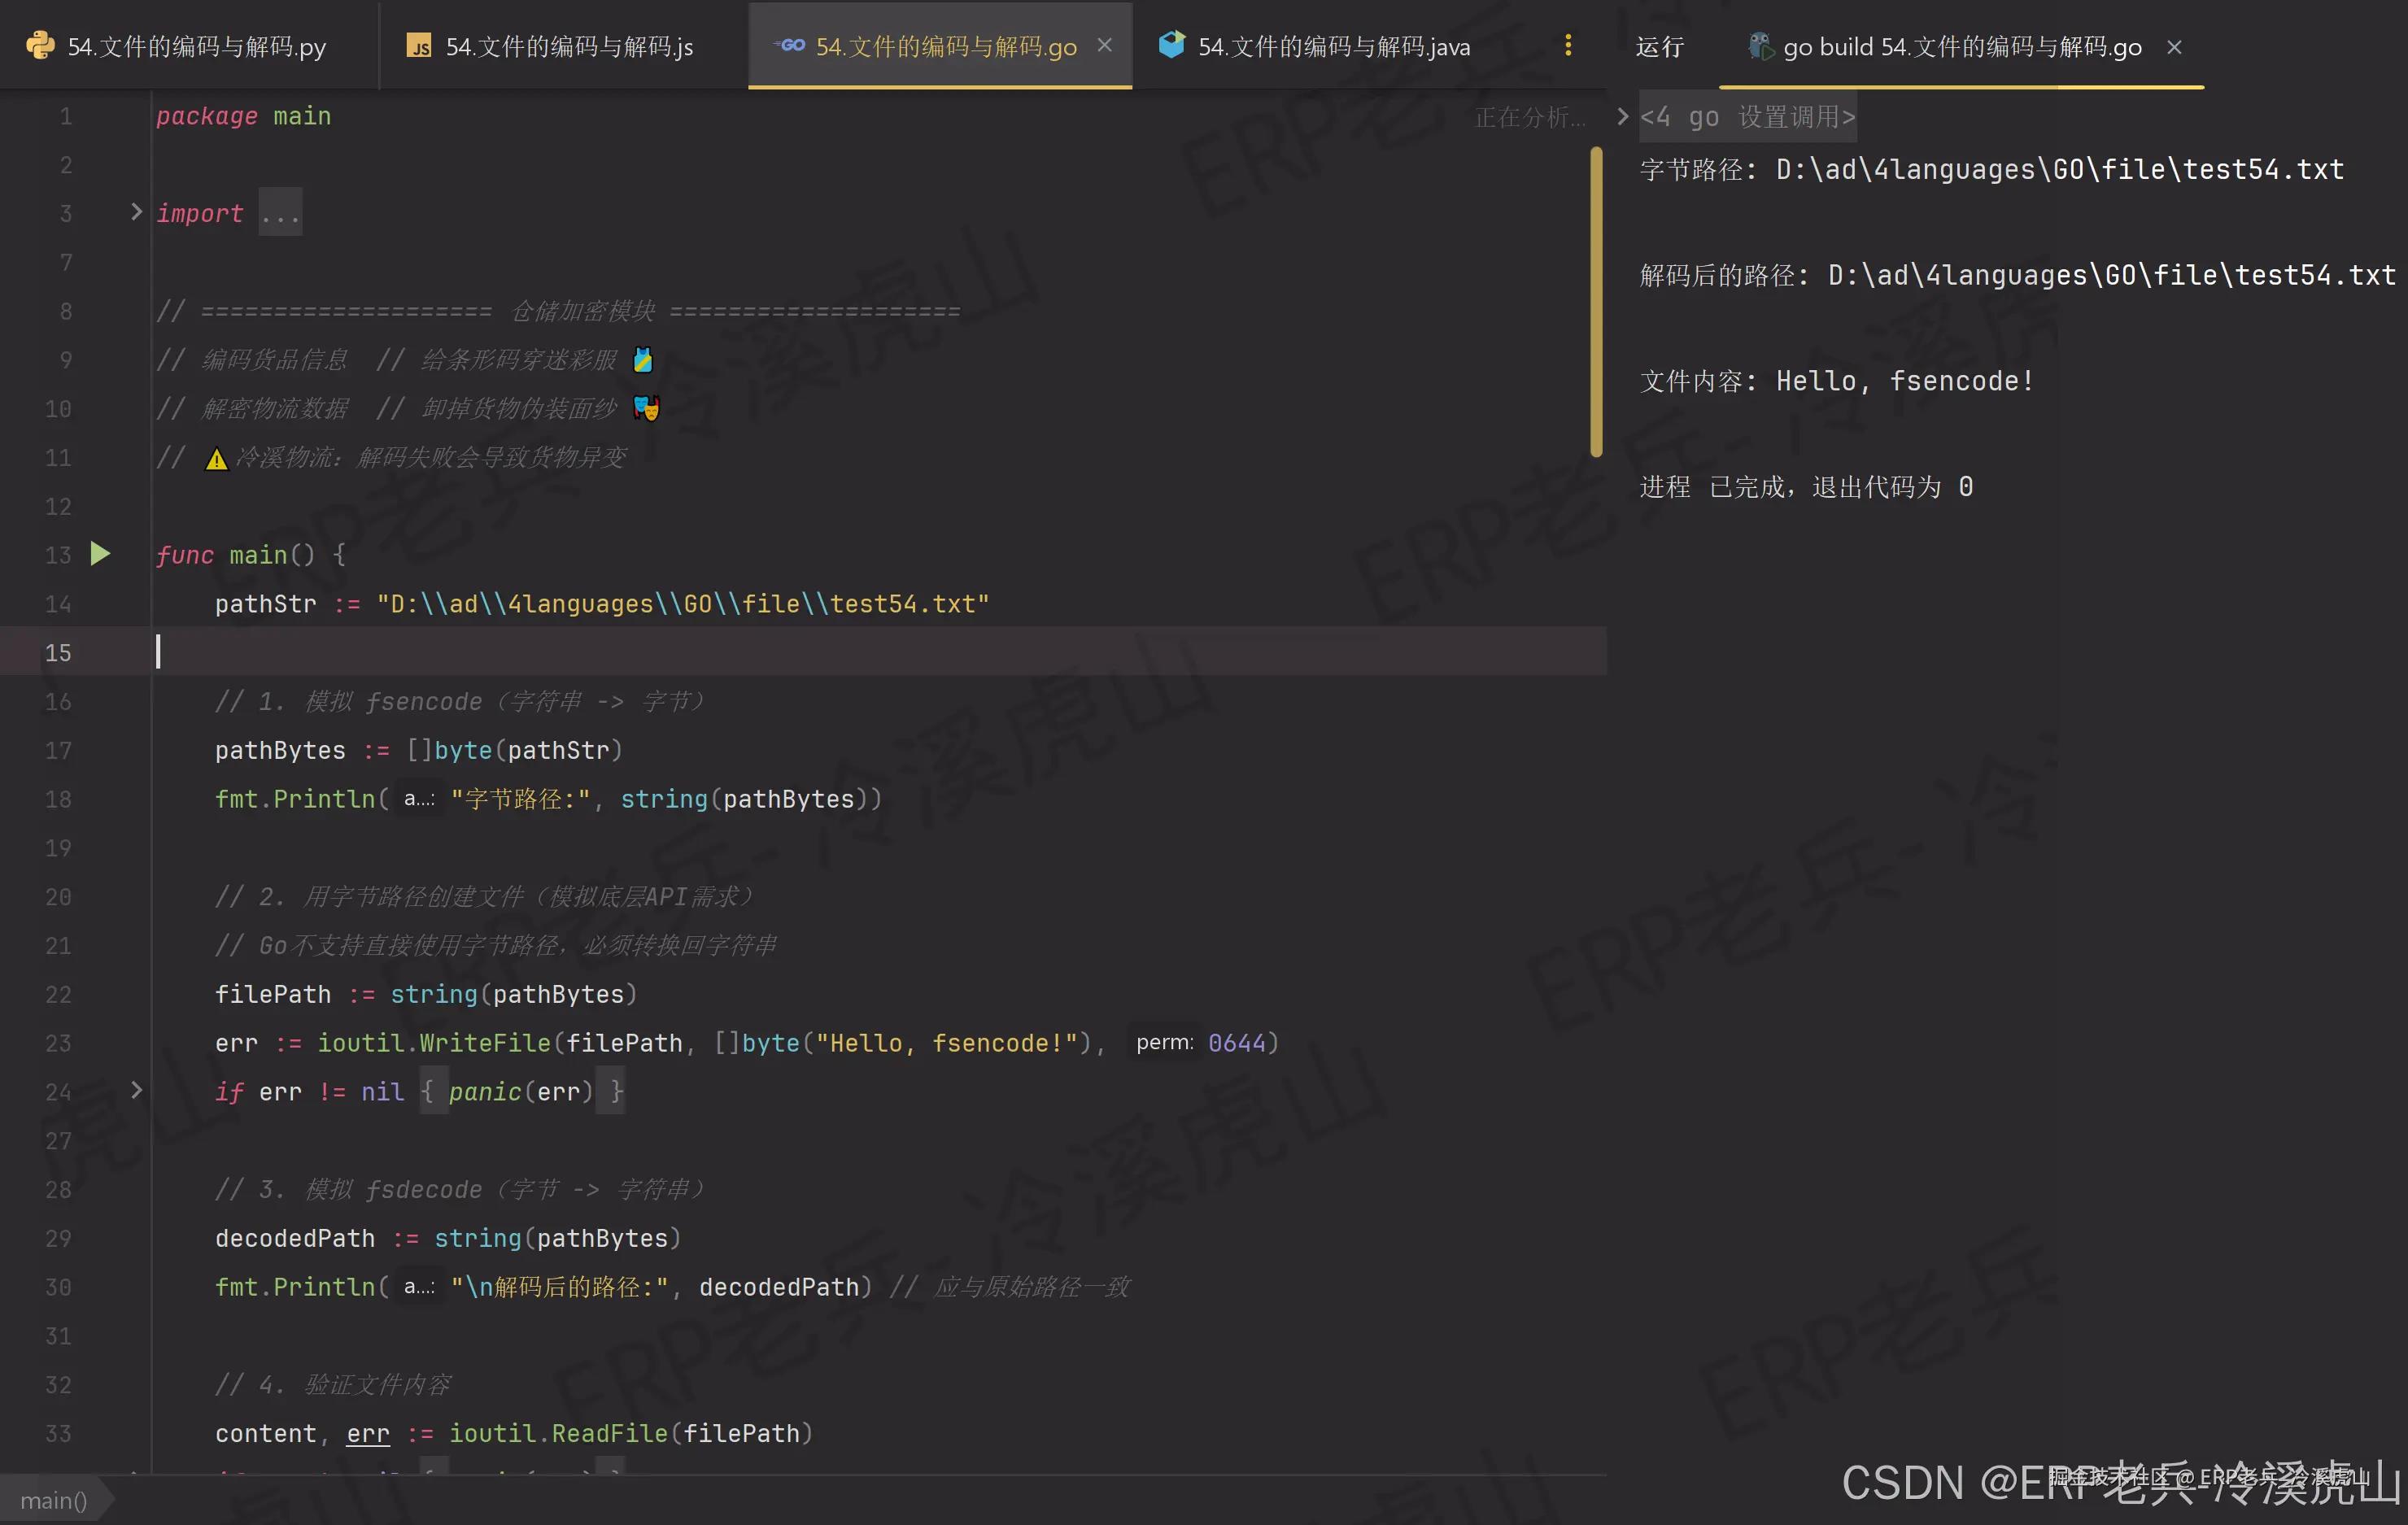Close the 54.文件的编码与解码.go editor tab
2408x1525 pixels.
pyautogui.click(x=1104, y=46)
